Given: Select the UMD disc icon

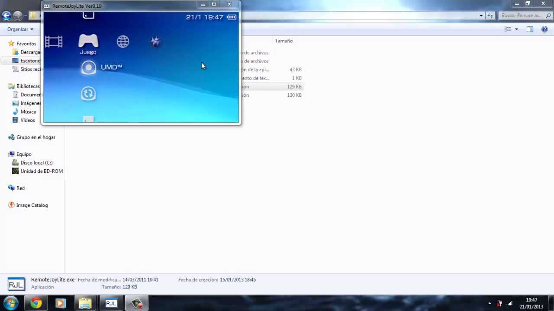Looking at the screenshot, I should 89,67.
